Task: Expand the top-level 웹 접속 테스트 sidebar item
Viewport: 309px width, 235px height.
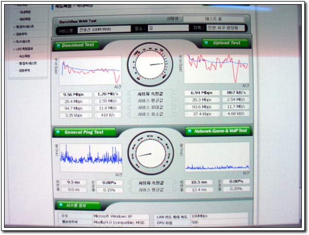Action: [24, 27]
